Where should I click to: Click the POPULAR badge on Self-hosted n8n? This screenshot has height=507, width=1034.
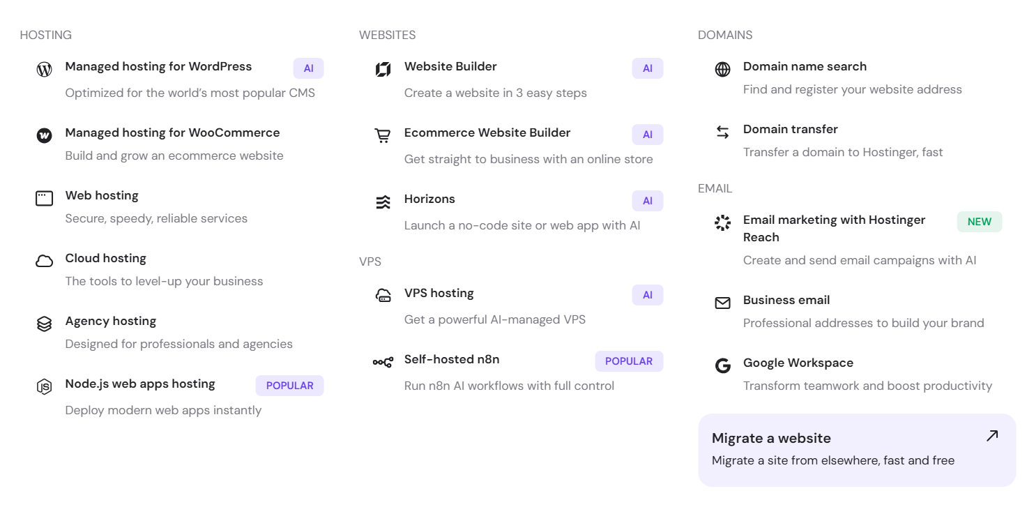[629, 361]
